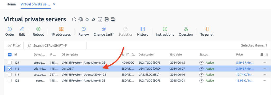
Task: Click the status clock icon in row 127
Action: point(201,63)
